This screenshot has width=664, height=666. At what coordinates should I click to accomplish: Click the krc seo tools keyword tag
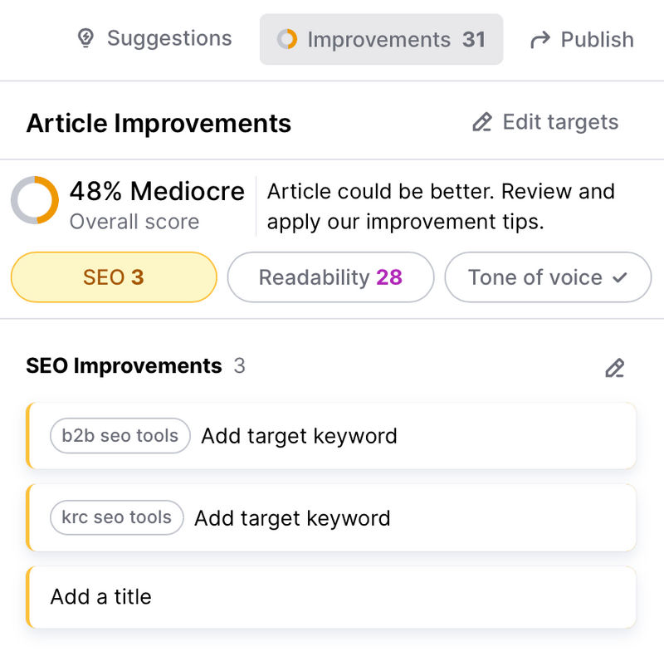pos(117,517)
